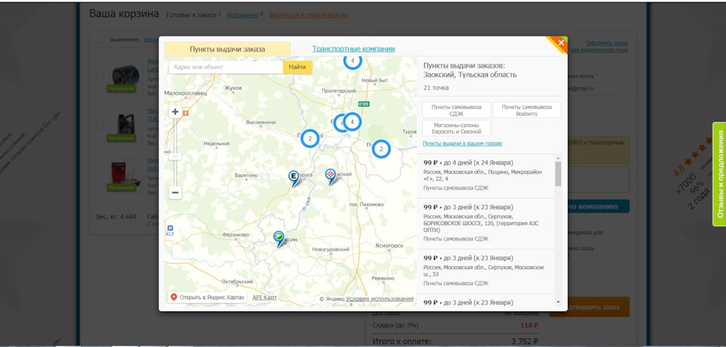Open cluster of 2 points near Высокиничи road

click(x=310, y=138)
